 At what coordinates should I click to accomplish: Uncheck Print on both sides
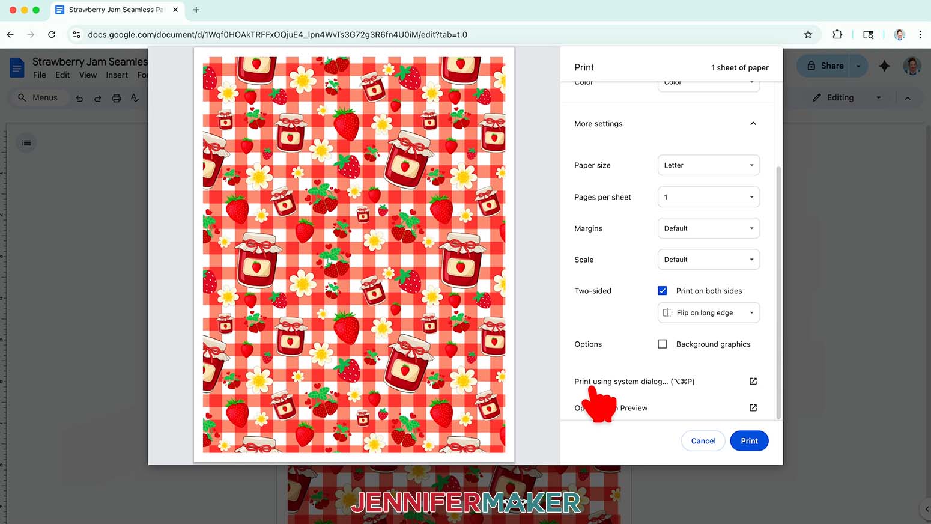point(663,291)
